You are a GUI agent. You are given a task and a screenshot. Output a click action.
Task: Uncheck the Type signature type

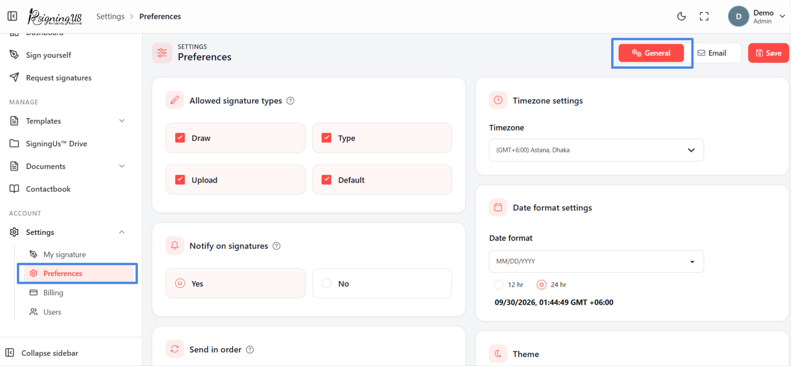coord(326,138)
